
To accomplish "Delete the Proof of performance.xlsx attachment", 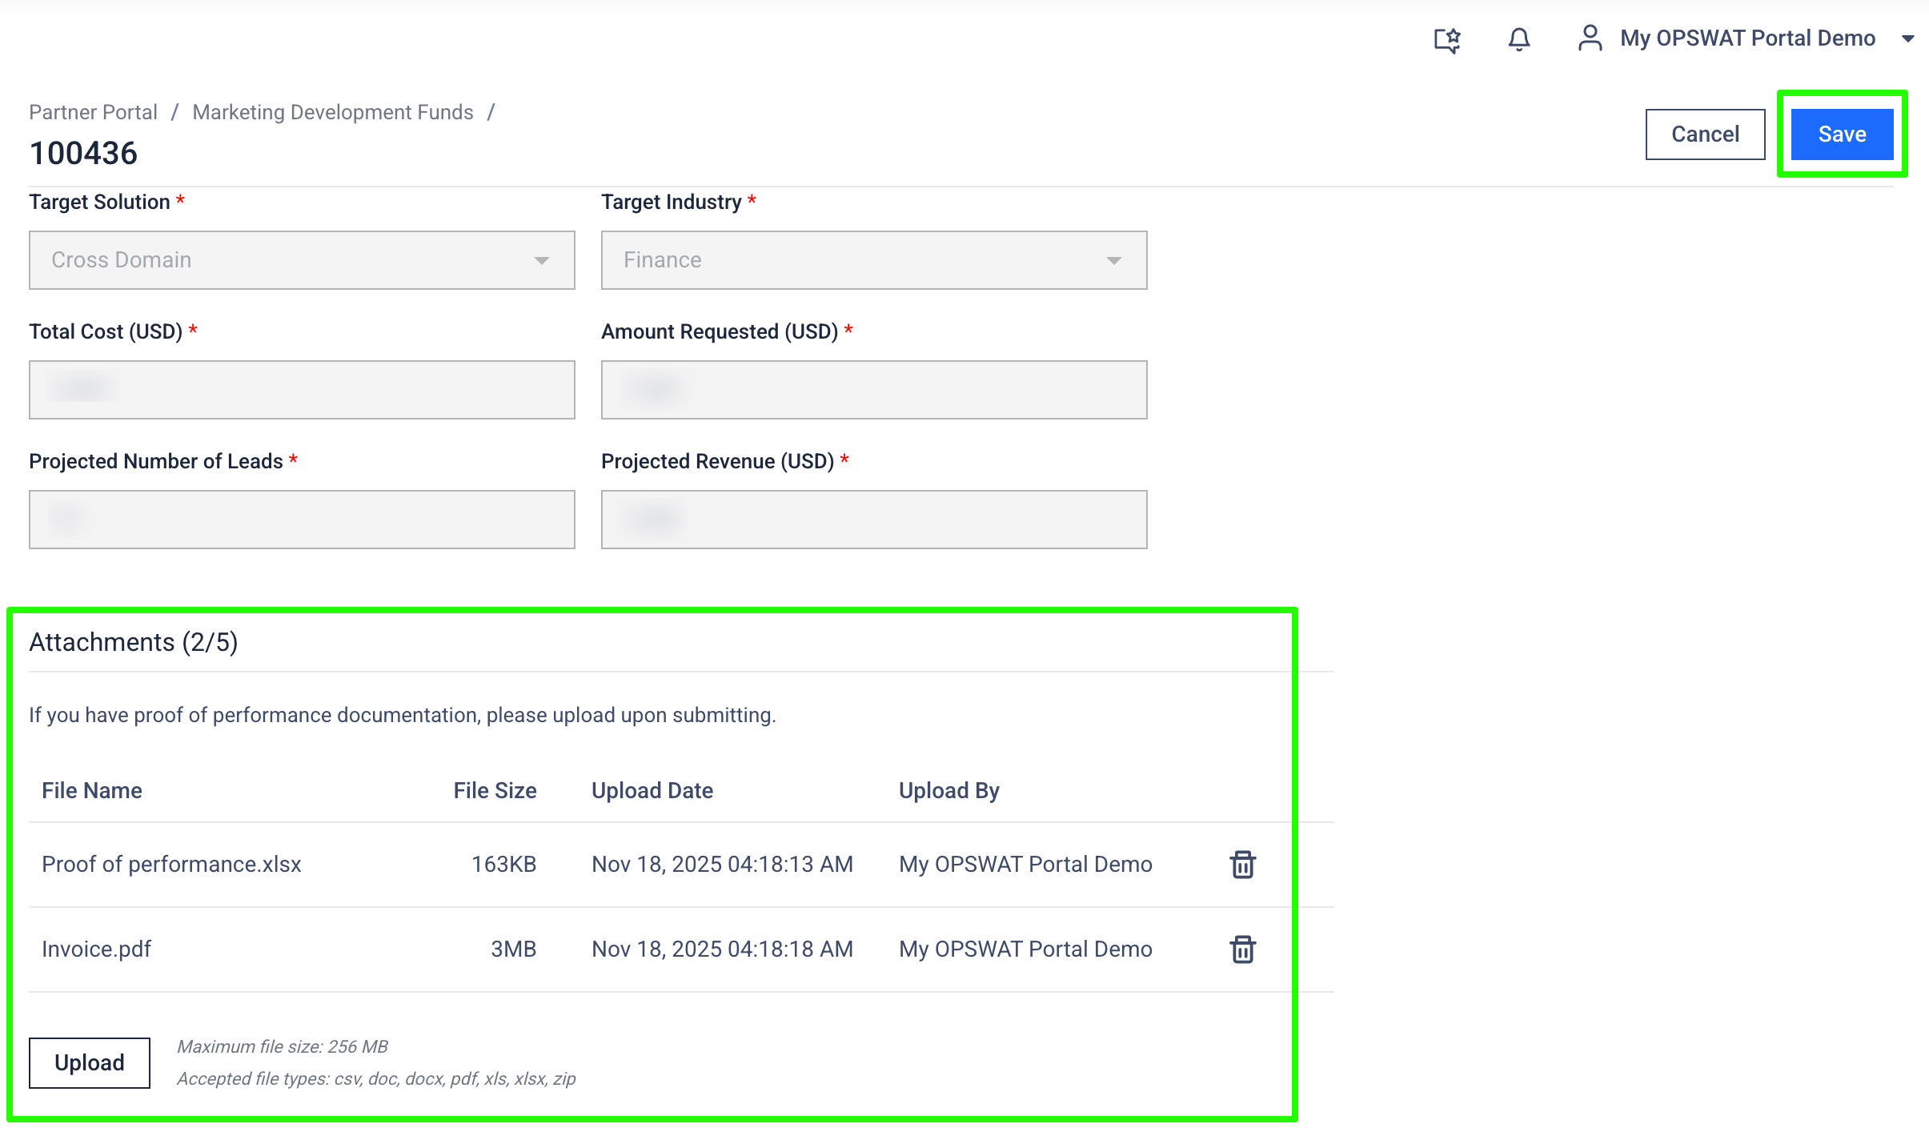I will click(x=1242, y=865).
